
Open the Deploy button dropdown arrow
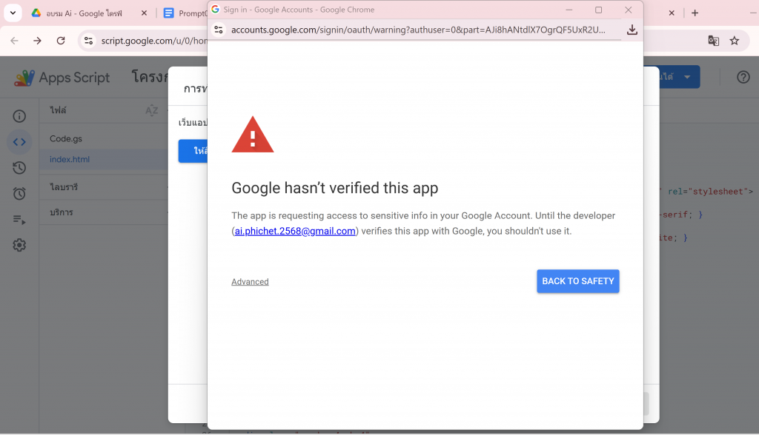click(x=688, y=77)
